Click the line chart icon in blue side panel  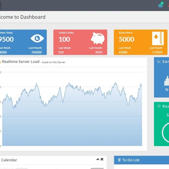pos(159,62)
